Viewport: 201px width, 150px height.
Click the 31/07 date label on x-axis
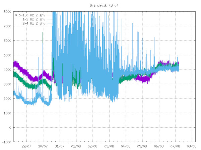pyautogui.click(x=59, y=146)
